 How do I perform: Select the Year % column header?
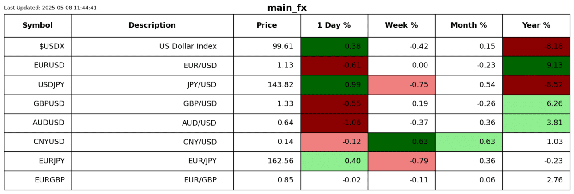click(536, 25)
